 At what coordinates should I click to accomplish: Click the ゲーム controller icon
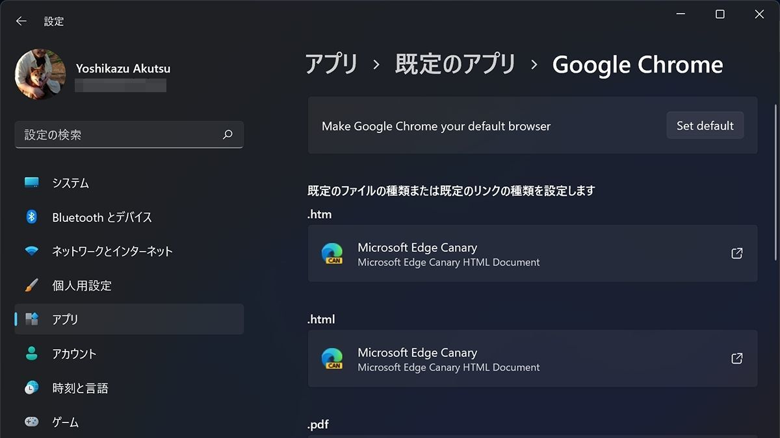pos(31,422)
